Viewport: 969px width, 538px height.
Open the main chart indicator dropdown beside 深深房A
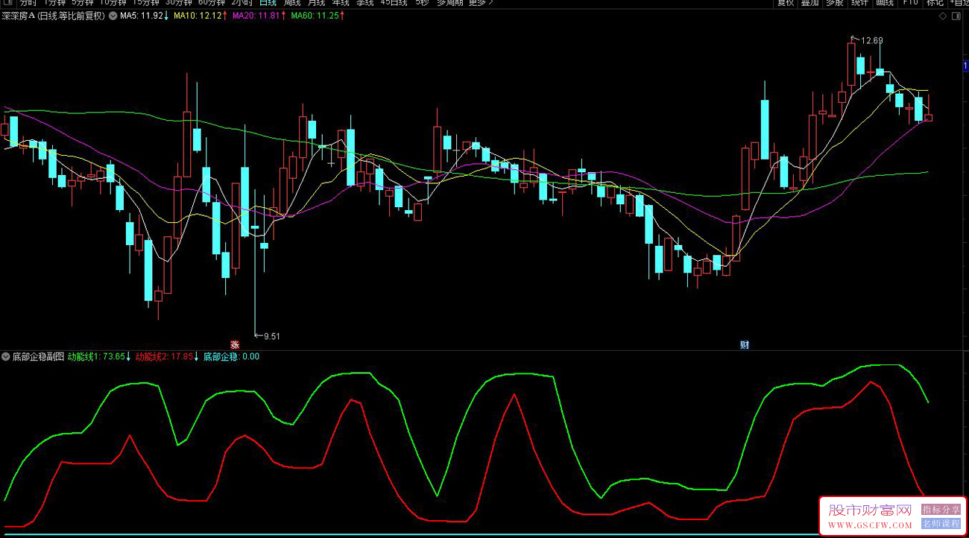point(113,16)
